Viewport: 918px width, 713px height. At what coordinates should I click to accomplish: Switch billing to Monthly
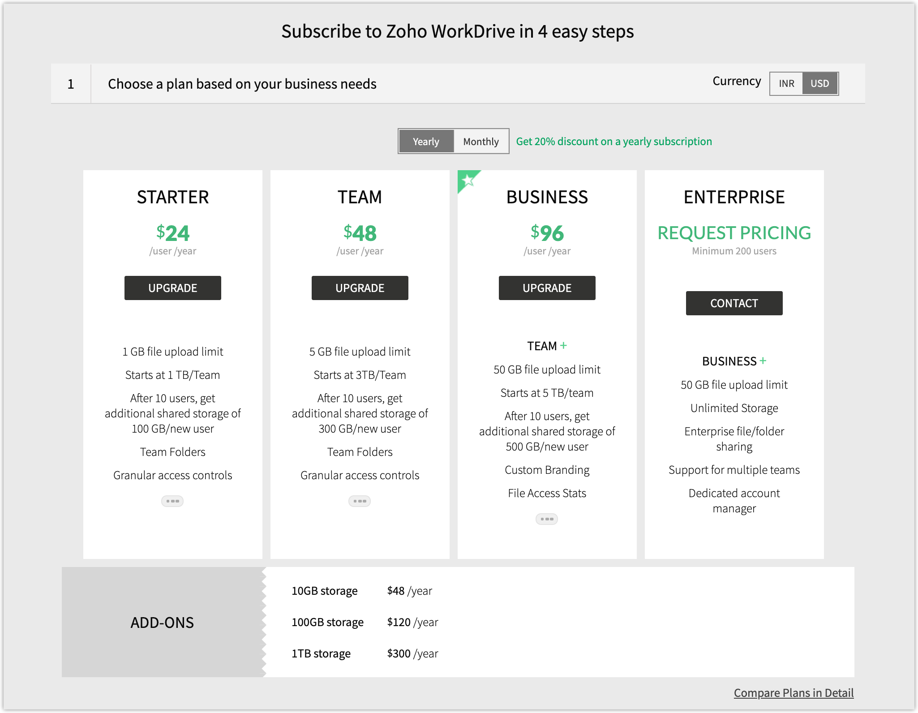(x=481, y=142)
